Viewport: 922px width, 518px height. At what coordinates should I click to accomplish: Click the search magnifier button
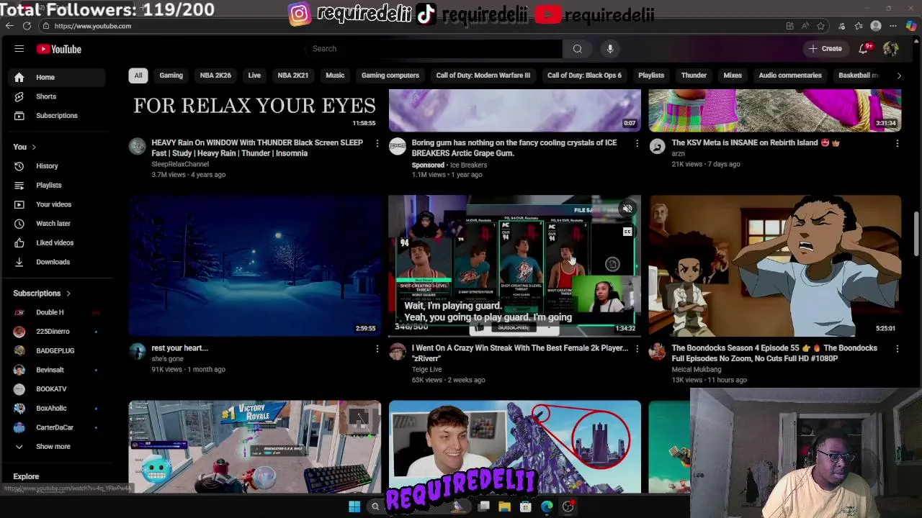point(577,49)
